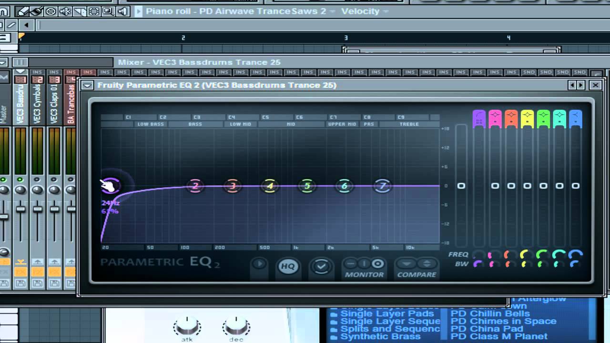The width and height of the screenshot is (610, 343).
Task: Toggle the checkmark button next to HQ
Action: [321, 267]
